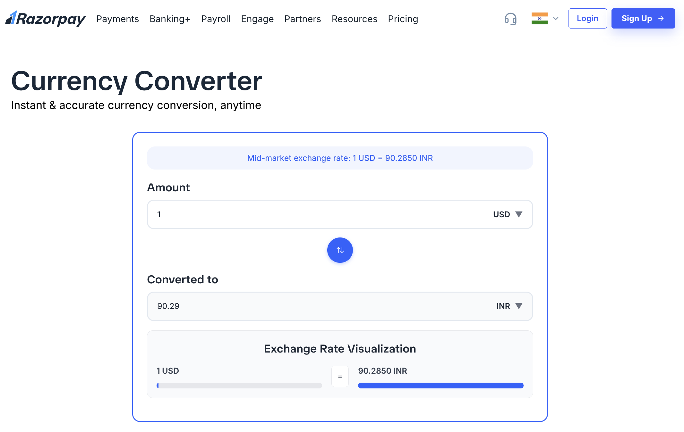The width and height of the screenshot is (684, 432).
Task: Click the Login button
Action: point(587,19)
